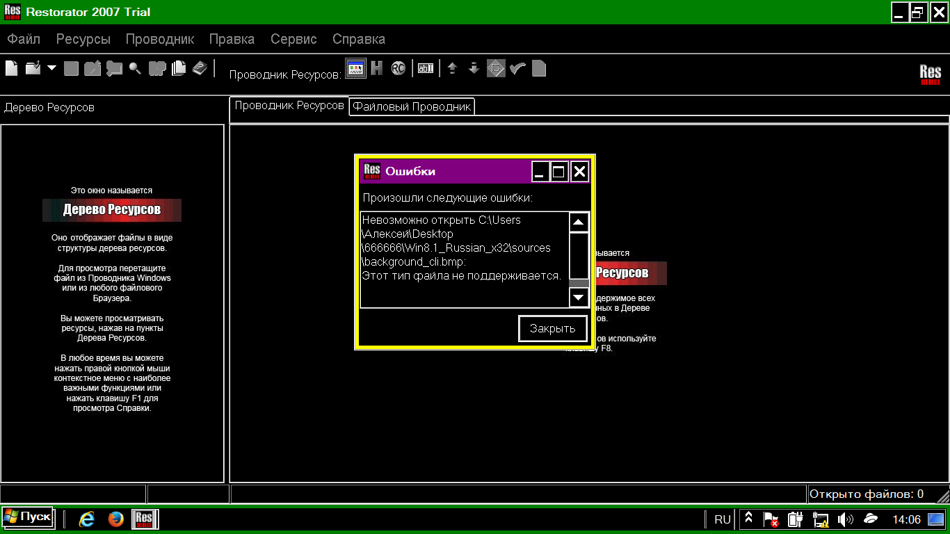
Task: Open the Справка menu
Action: click(359, 39)
